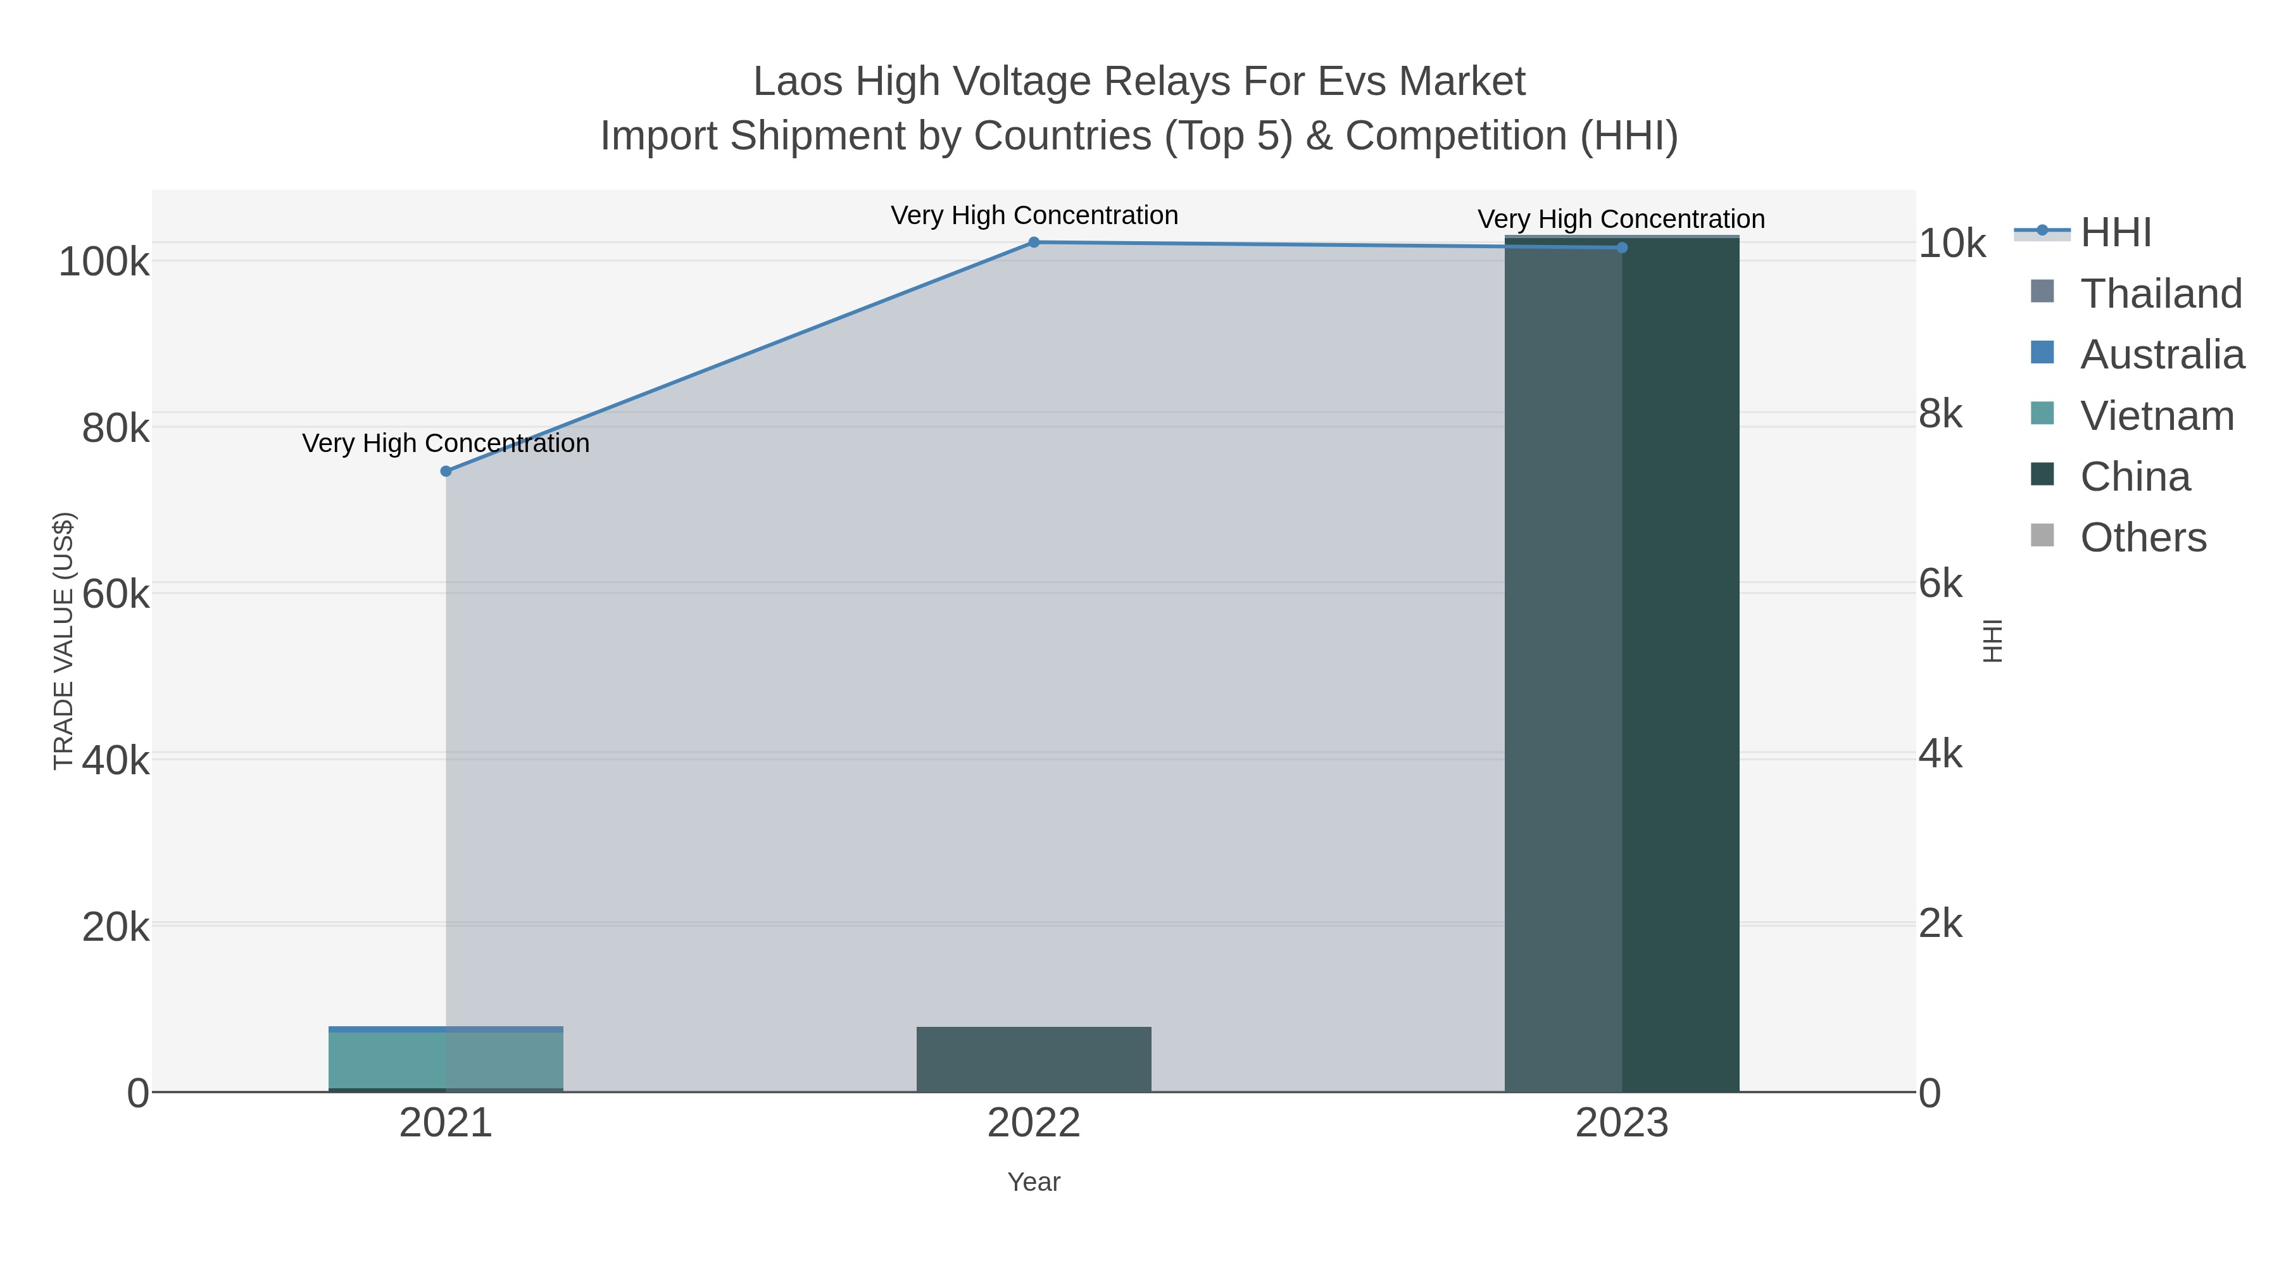Click the 6k HHI axis tick label
This screenshot has height=1282, width=2279.
[x=1940, y=584]
